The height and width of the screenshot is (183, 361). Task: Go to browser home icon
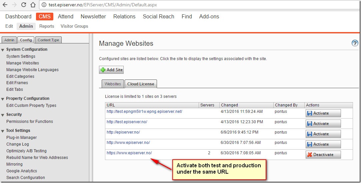pyautogui.click(x=33, y=5)
